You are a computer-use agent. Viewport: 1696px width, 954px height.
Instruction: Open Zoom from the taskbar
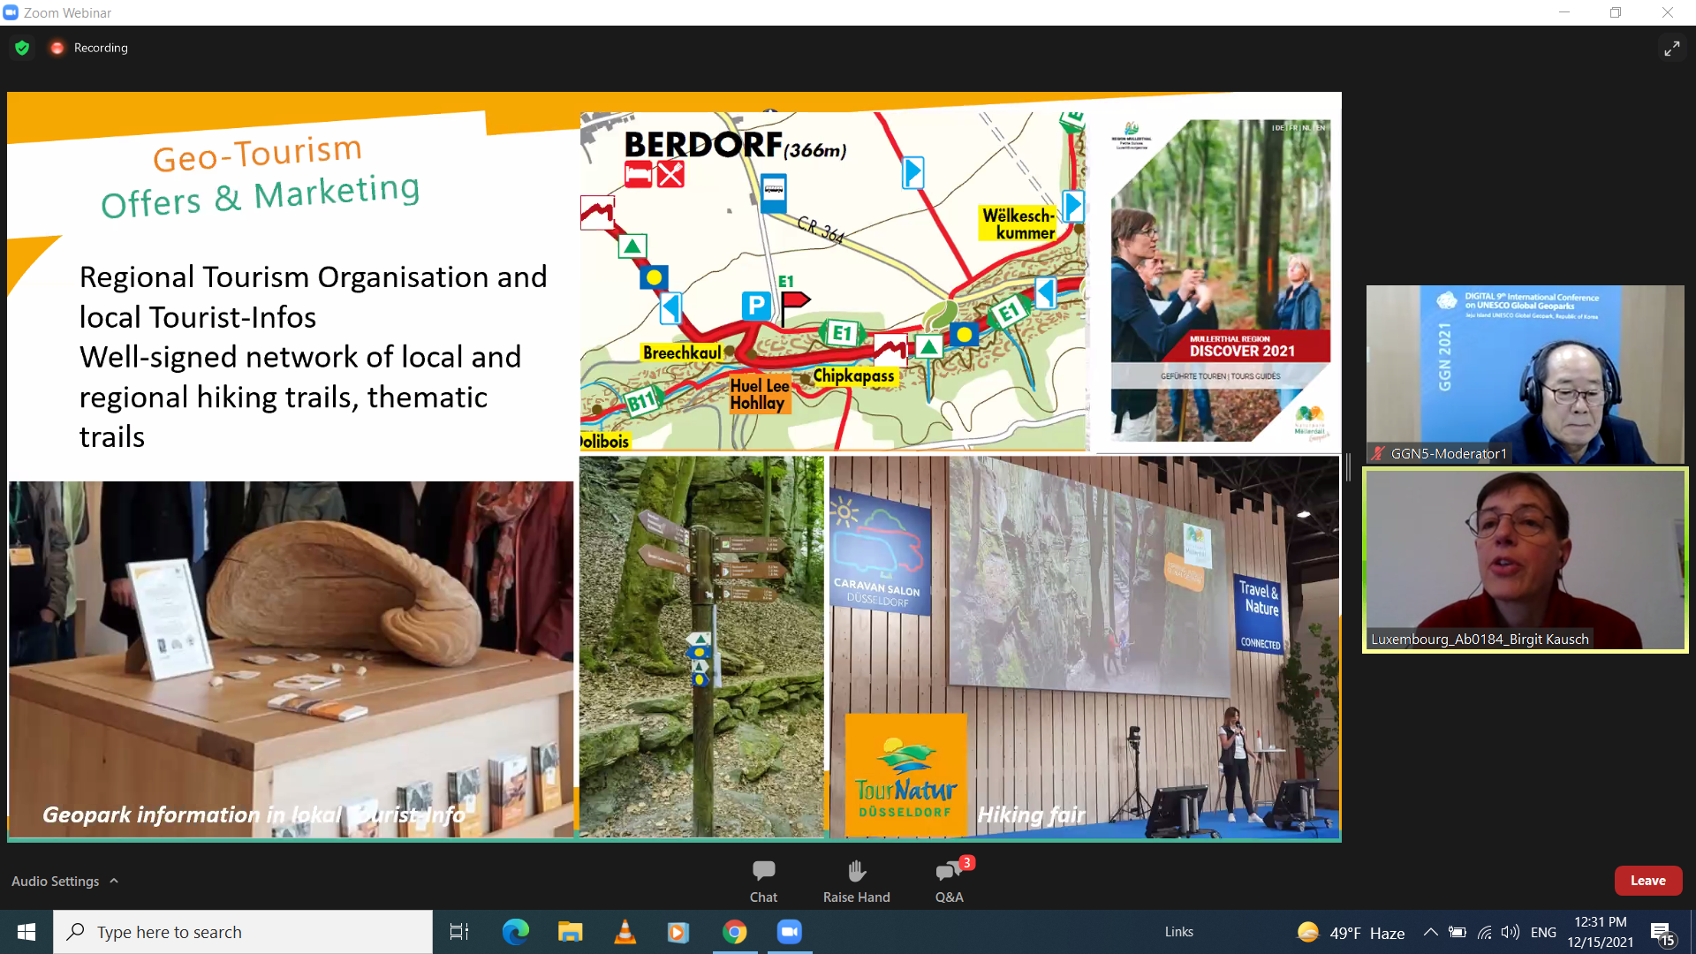coord(789,932)
